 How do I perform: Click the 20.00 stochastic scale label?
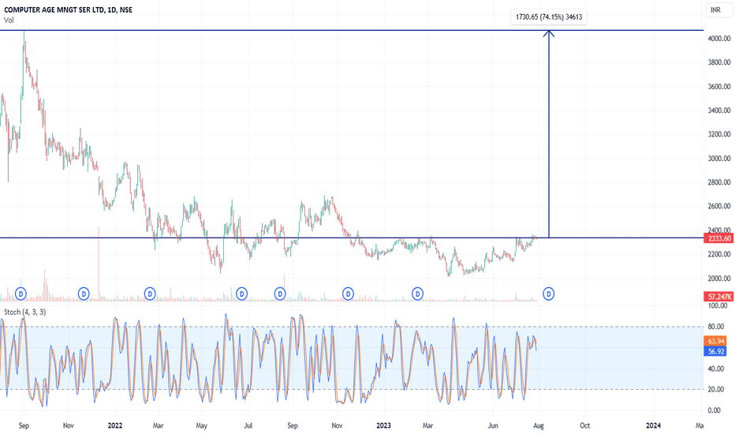point(714,390)
